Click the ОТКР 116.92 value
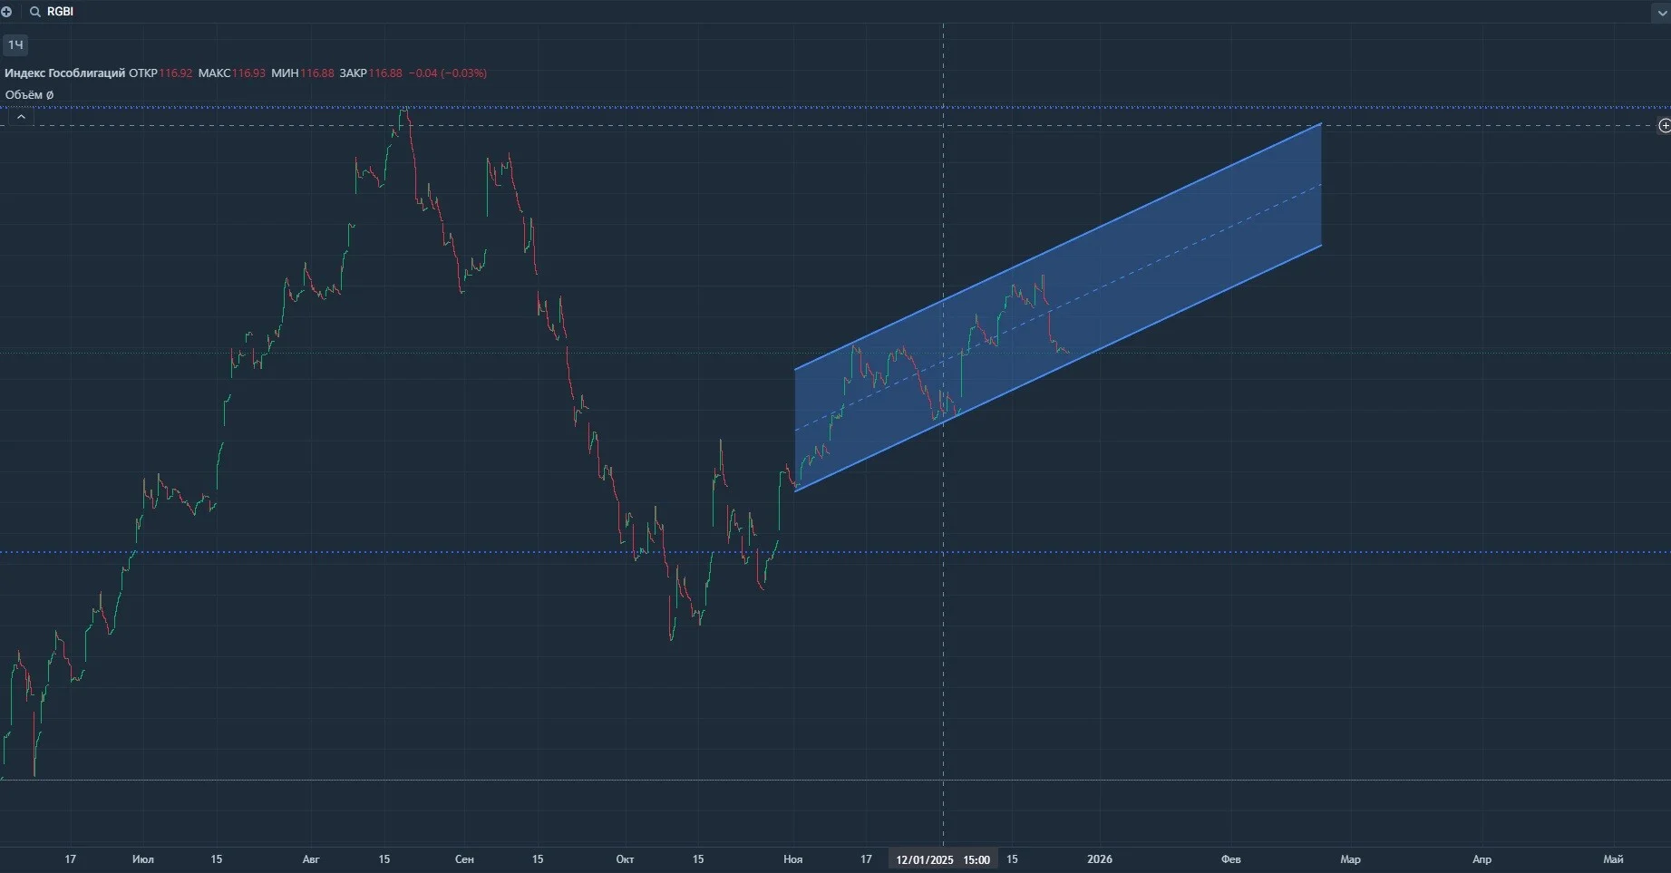This screenshot has height=873, width=1671. [160, 73]
